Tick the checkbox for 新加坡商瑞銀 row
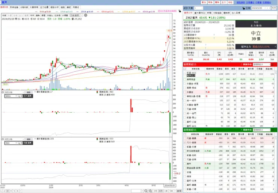Screen dimensions: 278x193 point(185,151)
